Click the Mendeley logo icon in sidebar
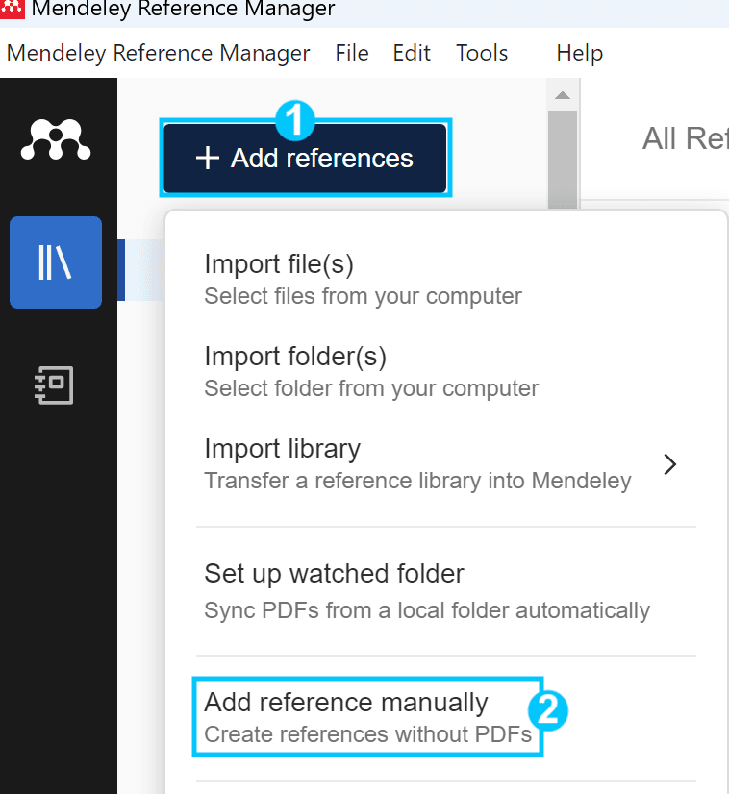Viewport: 729px width, 794px height. [56, 139]
